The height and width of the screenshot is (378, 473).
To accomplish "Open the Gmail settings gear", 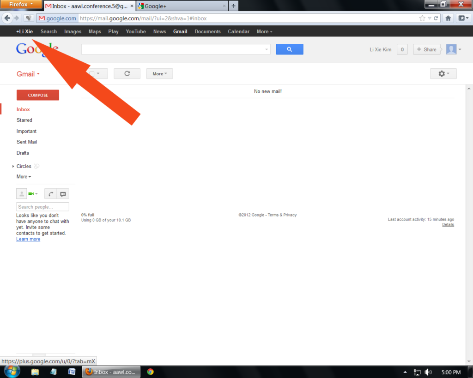I will click(x=443, y=73).
